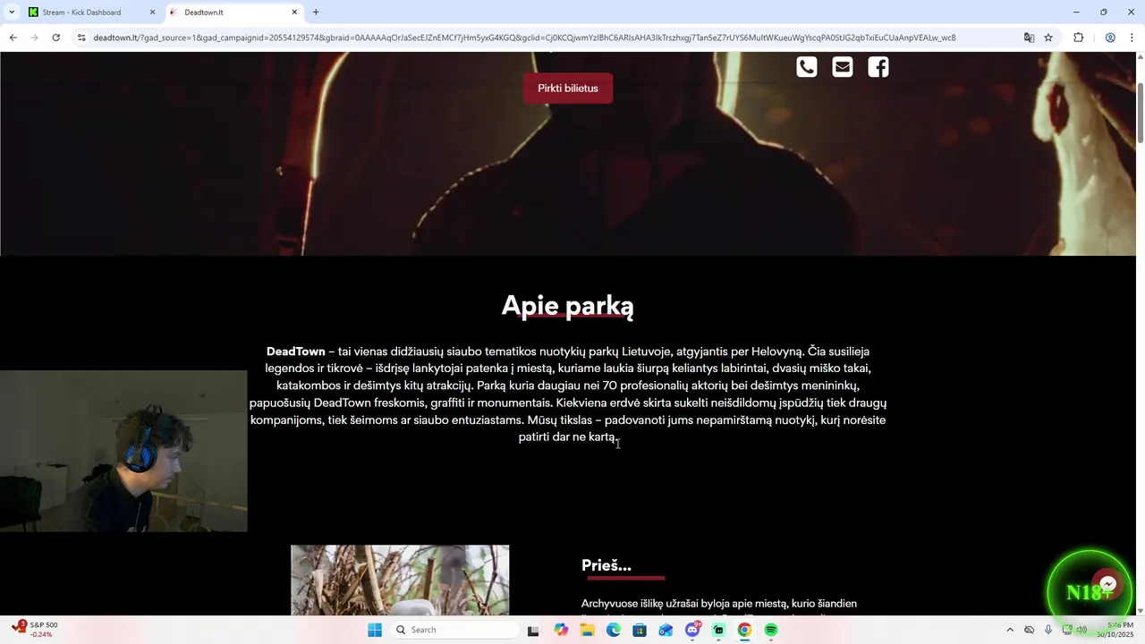Click the DeadTown bold text
Viewport: 1145px width, 644px height.
pos(295,352)
